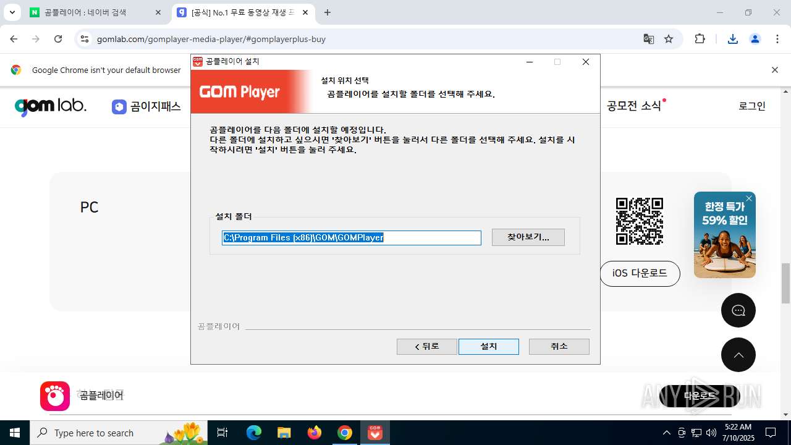Image resolution: width=791 pixels, height=445 pixels.
Task: Click the QR code image
Action: point(640,221)
